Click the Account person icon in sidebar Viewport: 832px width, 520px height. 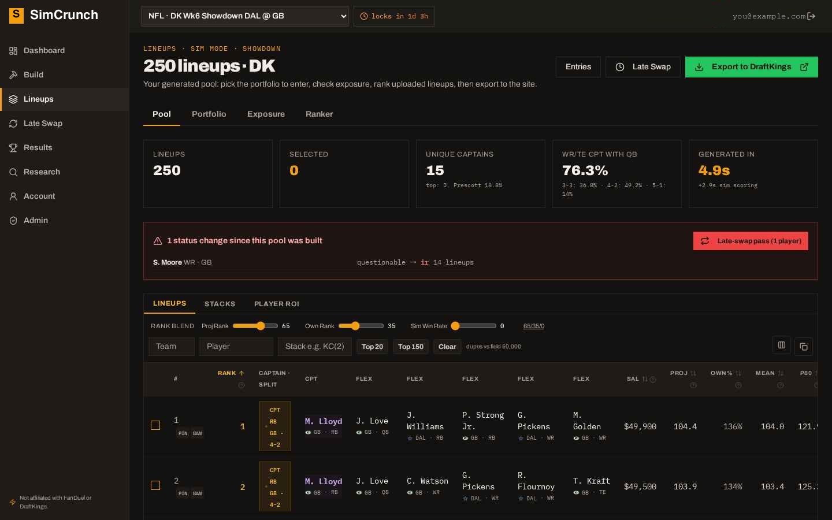coord(13,196)
